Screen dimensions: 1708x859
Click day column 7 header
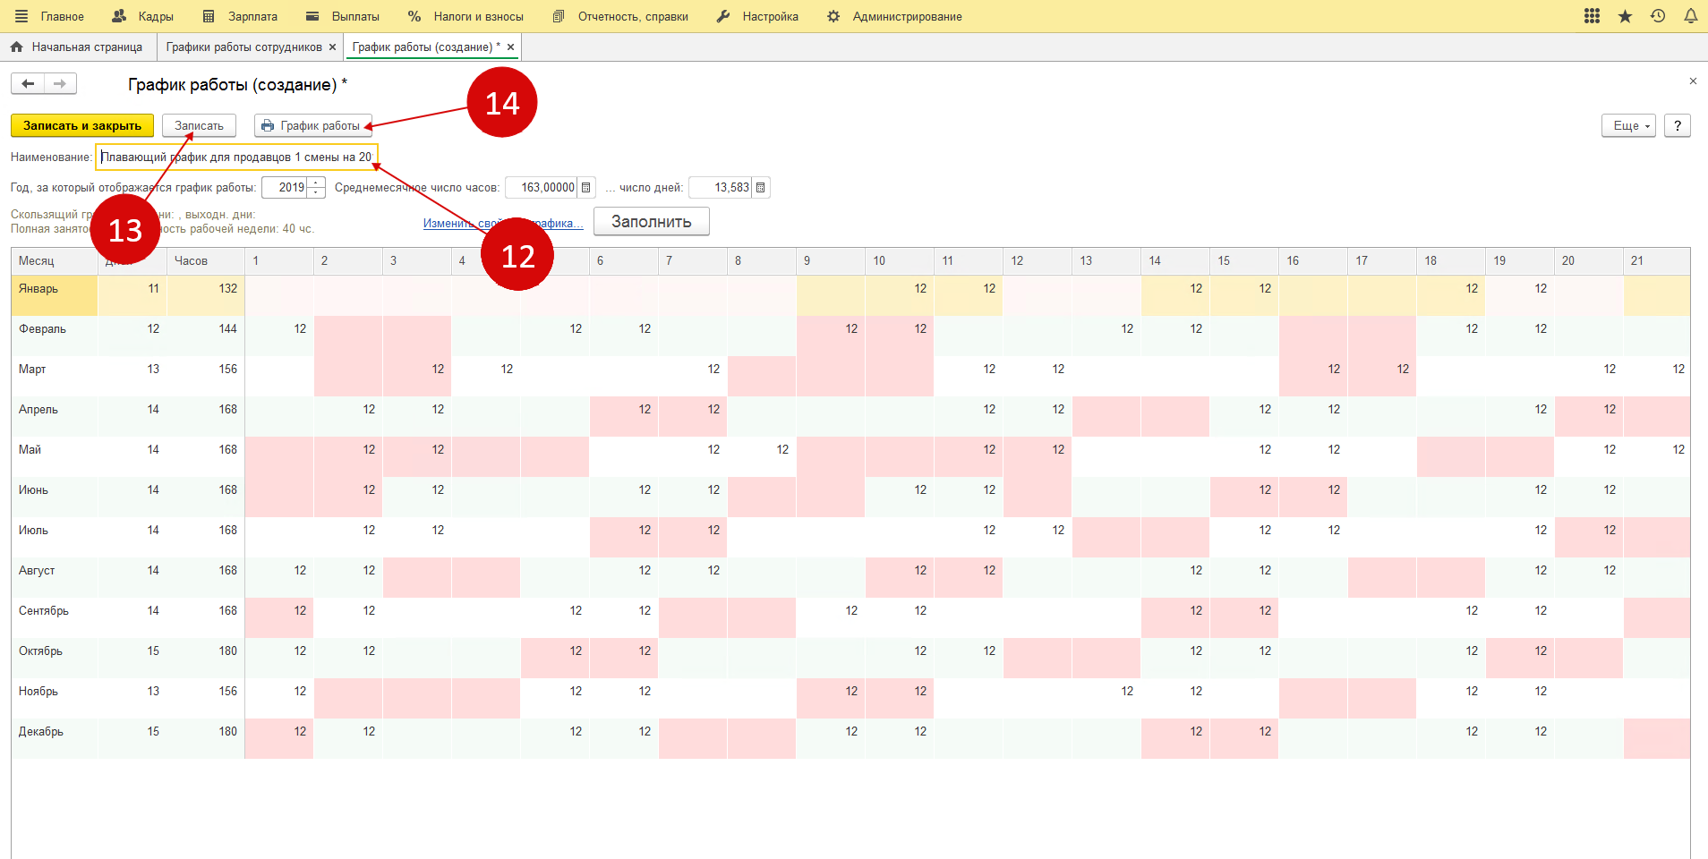coord(693,260)
